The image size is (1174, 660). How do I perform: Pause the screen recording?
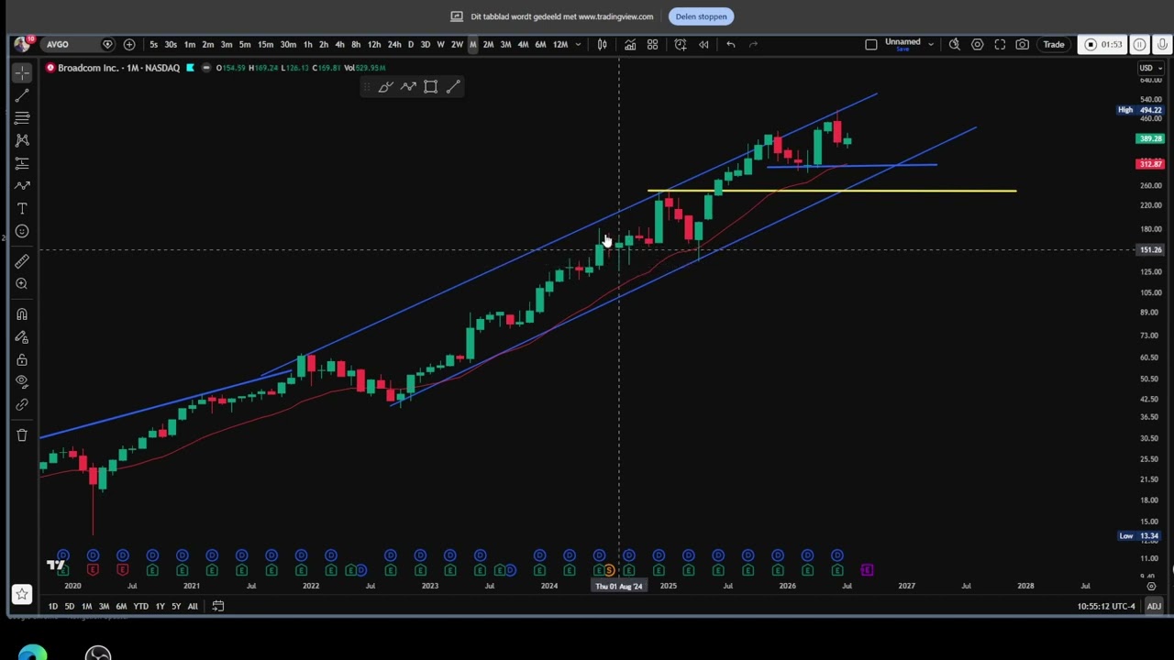[x=1140, y=44]
